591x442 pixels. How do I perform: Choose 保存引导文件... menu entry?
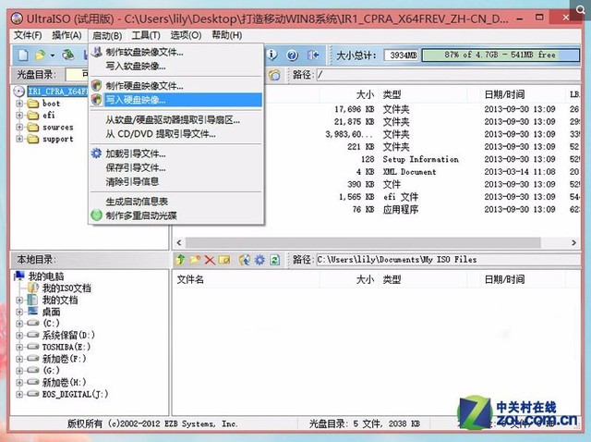coord(176,167)
